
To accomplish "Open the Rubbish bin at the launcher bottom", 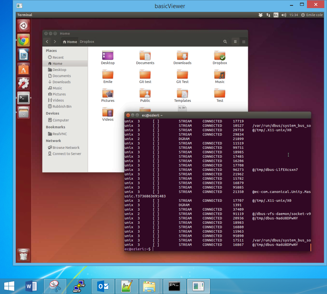I will point(24,255).
